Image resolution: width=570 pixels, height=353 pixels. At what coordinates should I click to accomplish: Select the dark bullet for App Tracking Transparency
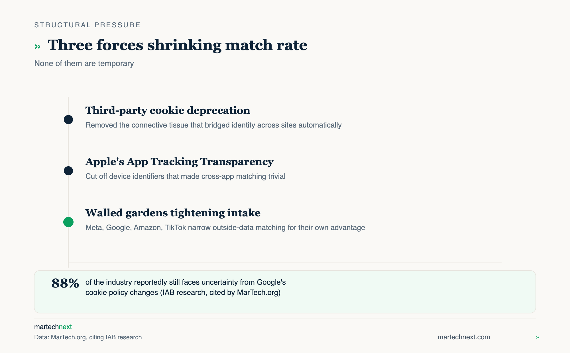pyautogui.click(x=68, y=171)
